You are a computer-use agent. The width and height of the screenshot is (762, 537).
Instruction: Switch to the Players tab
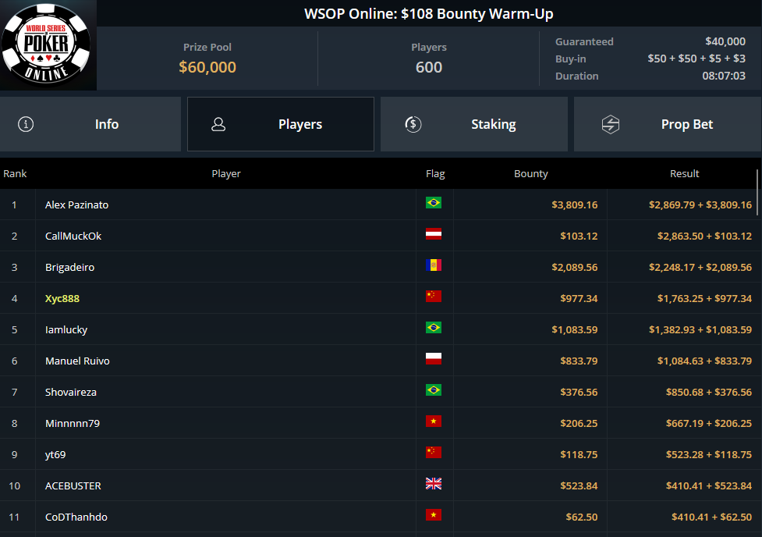(x=281, y=124)
